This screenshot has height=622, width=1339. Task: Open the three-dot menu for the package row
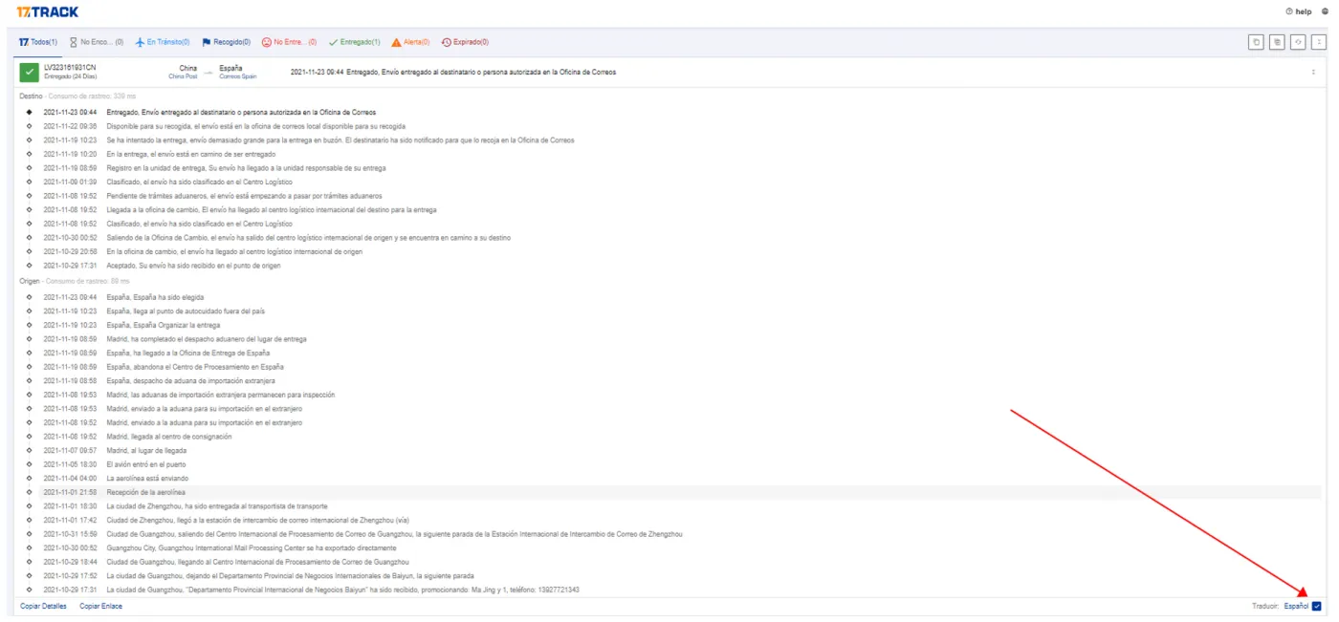pos(1313,72)
